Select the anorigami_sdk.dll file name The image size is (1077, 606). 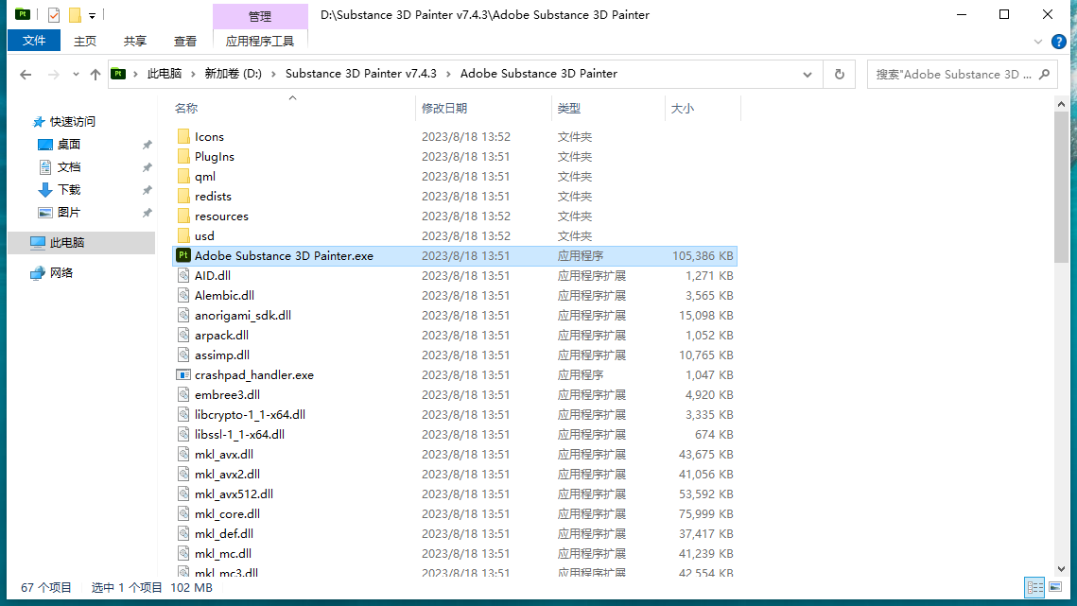243,316
